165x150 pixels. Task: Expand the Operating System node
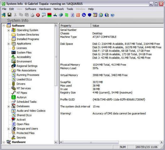coord(8,30)
